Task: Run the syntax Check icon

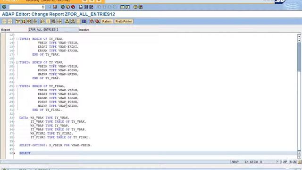Action: (42, 21)
